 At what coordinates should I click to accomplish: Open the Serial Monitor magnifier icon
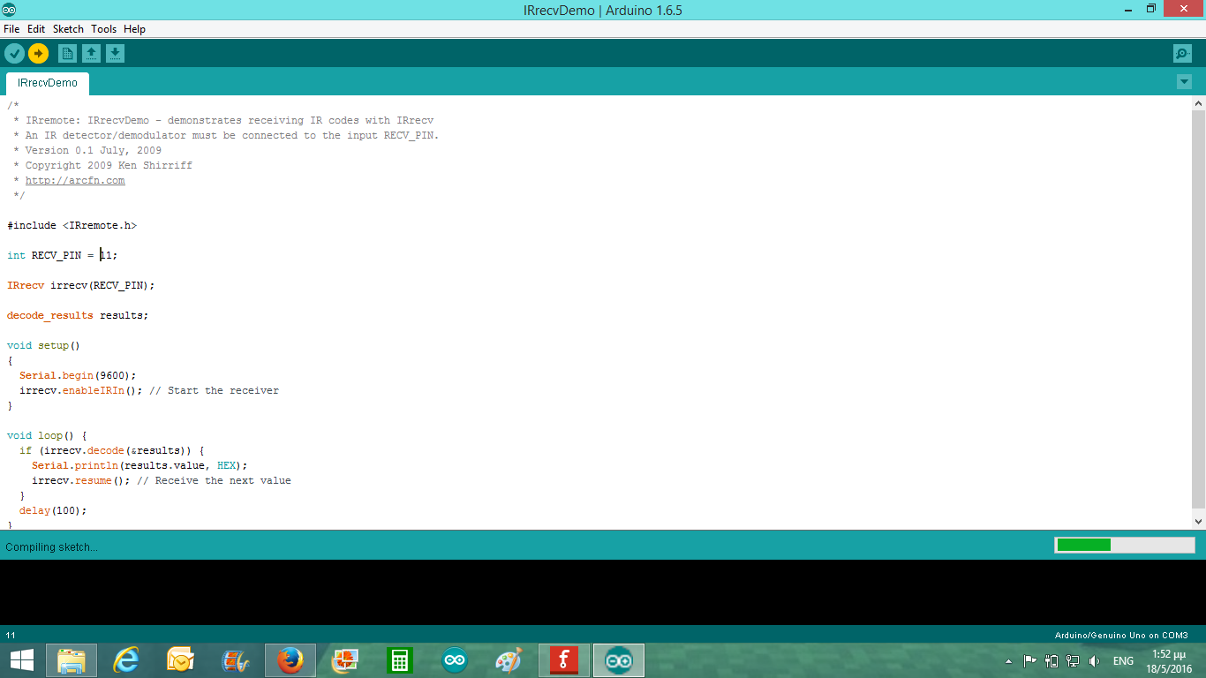tap(1182, 54)
